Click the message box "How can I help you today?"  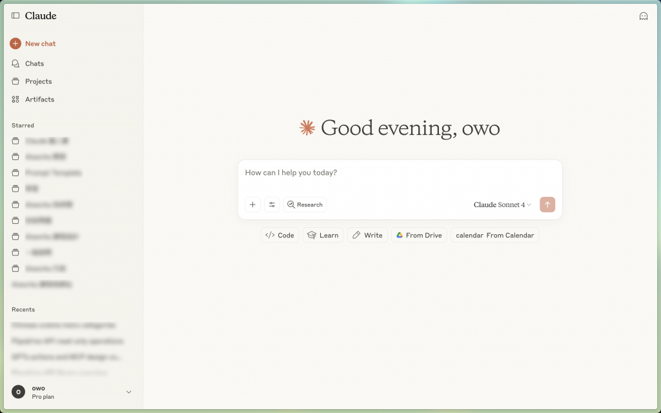[400, 173]
